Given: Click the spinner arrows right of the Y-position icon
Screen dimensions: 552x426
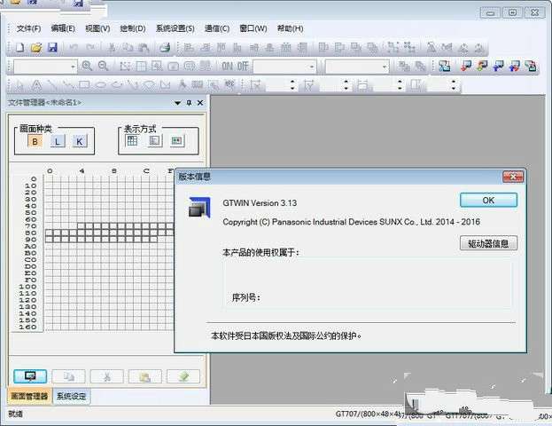Looking at the screenshot, I should pyautogui.click(x=346, y=85).
